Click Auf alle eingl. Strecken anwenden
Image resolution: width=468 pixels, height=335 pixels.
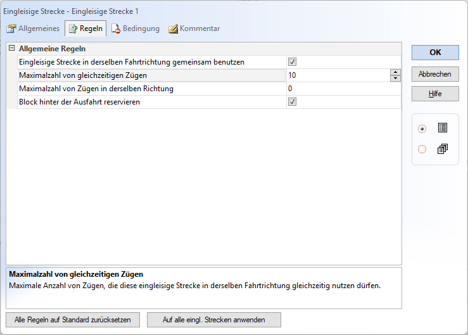tap(213, 320)
